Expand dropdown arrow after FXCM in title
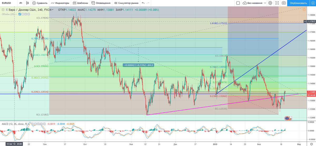 (53, 10)
